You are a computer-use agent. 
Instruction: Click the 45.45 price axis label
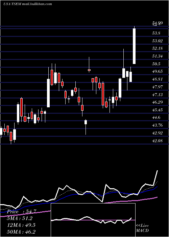[158, 110]
